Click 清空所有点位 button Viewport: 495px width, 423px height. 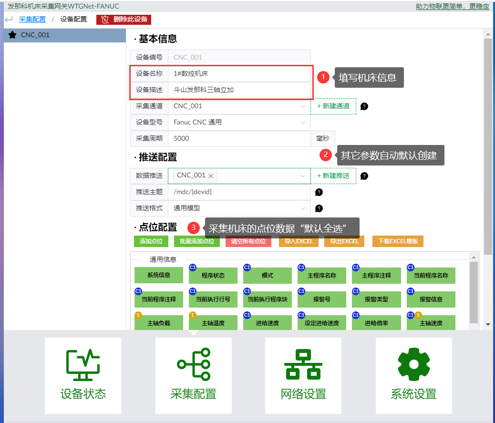click(x=248, y=241)
